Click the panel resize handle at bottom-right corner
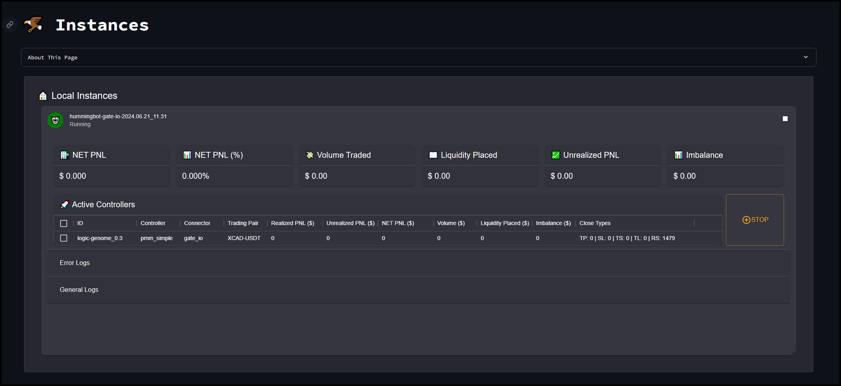841x386 pixels. 793,352
